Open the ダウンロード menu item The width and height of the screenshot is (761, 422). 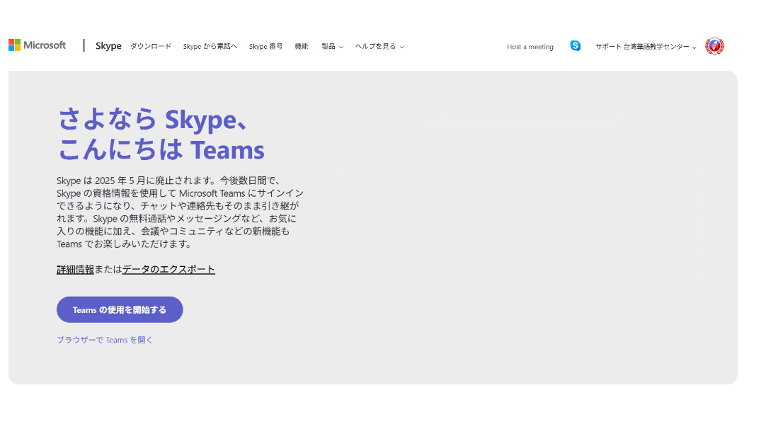[150, 47]
